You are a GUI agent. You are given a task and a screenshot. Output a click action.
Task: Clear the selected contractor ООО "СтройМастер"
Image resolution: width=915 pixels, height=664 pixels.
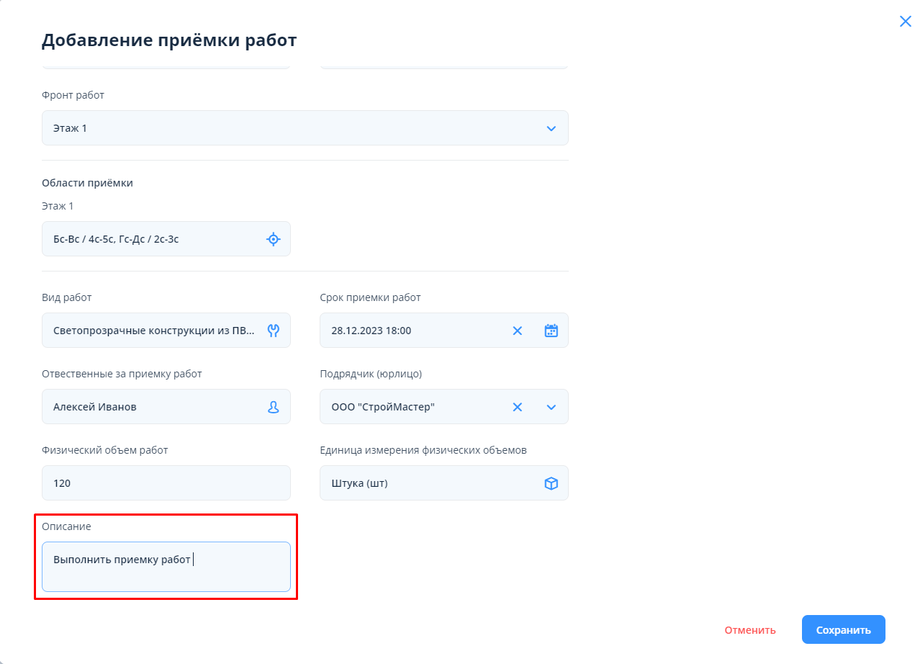point(517,407)
